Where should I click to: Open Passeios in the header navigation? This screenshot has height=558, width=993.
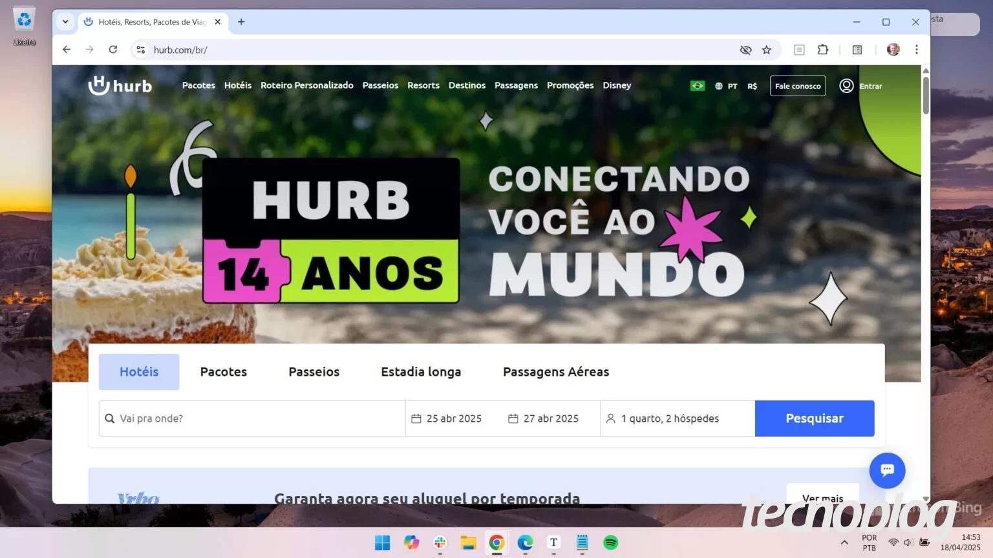380,85
